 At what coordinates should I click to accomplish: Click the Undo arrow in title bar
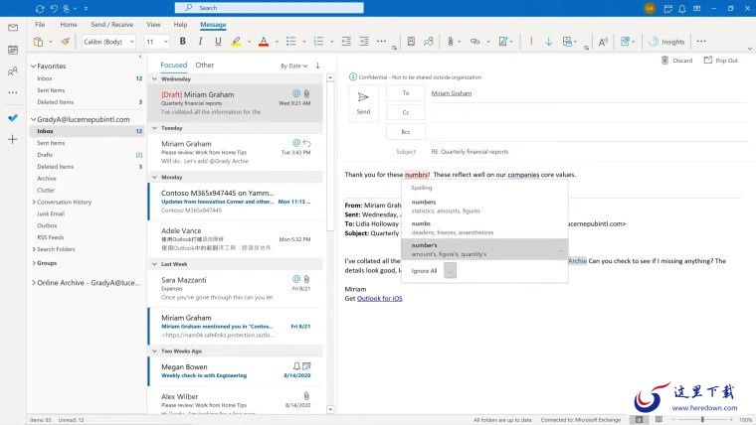click(x=54, y=8)
